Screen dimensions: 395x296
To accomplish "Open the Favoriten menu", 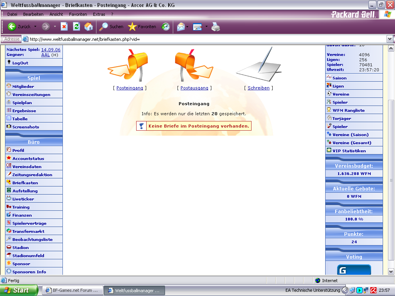I will coord(78,14).
